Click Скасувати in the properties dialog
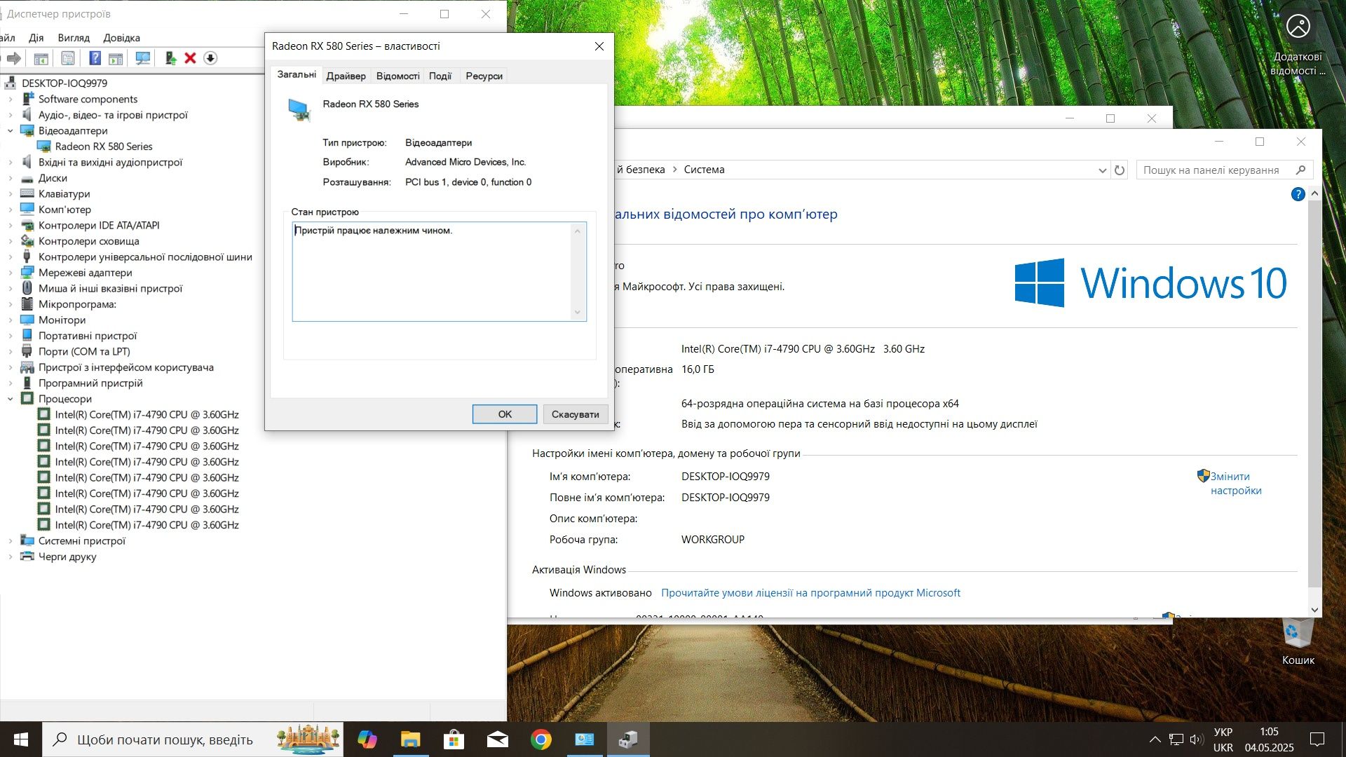This screenshot has width=1346, height=757. 576,414
